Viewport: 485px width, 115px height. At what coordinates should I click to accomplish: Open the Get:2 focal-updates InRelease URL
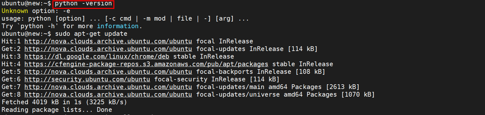click(108, 49)
